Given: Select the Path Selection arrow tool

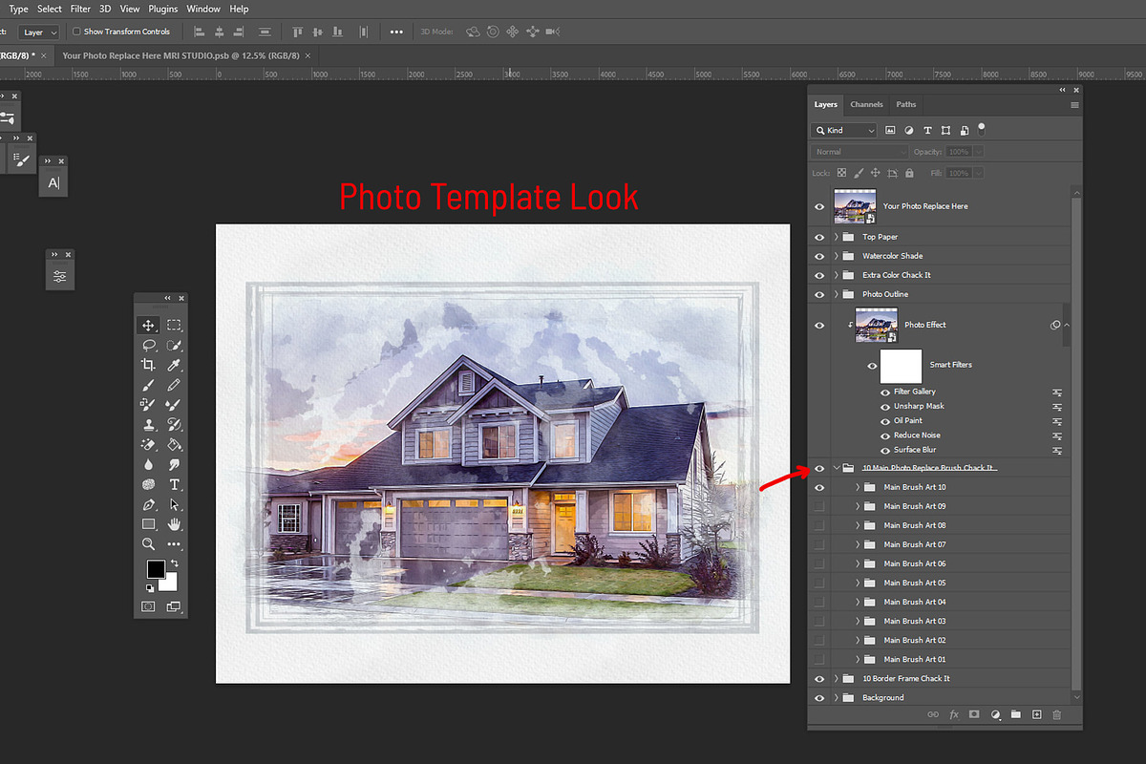Looking at the screenshot, I should [174, 504].
